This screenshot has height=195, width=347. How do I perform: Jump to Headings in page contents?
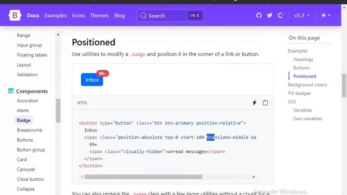[303, 59]
